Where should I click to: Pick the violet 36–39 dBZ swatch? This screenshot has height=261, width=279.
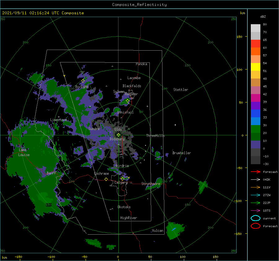point(255,106)
